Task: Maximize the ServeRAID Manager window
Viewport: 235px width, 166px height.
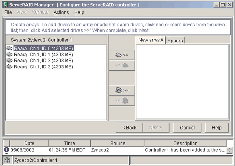Action: pyautogui.click(x=223, y=5)
